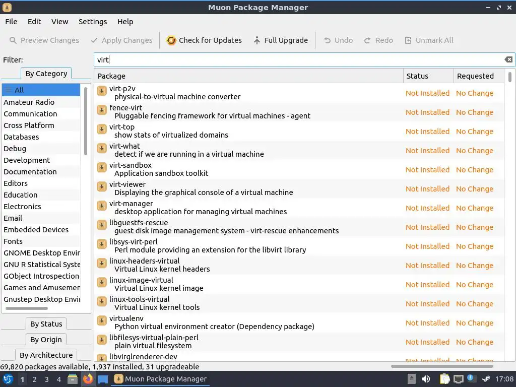This screenshot has height=387, width=516.
Task: Start a Full Upgrade from the toolbar
Action: pos(281,40)
